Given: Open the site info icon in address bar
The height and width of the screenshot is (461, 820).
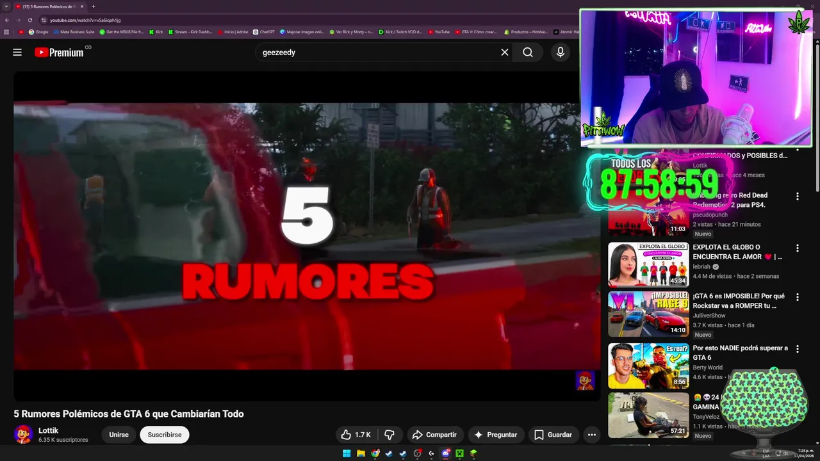Looking at the screenshot, I should click(44, 20).
